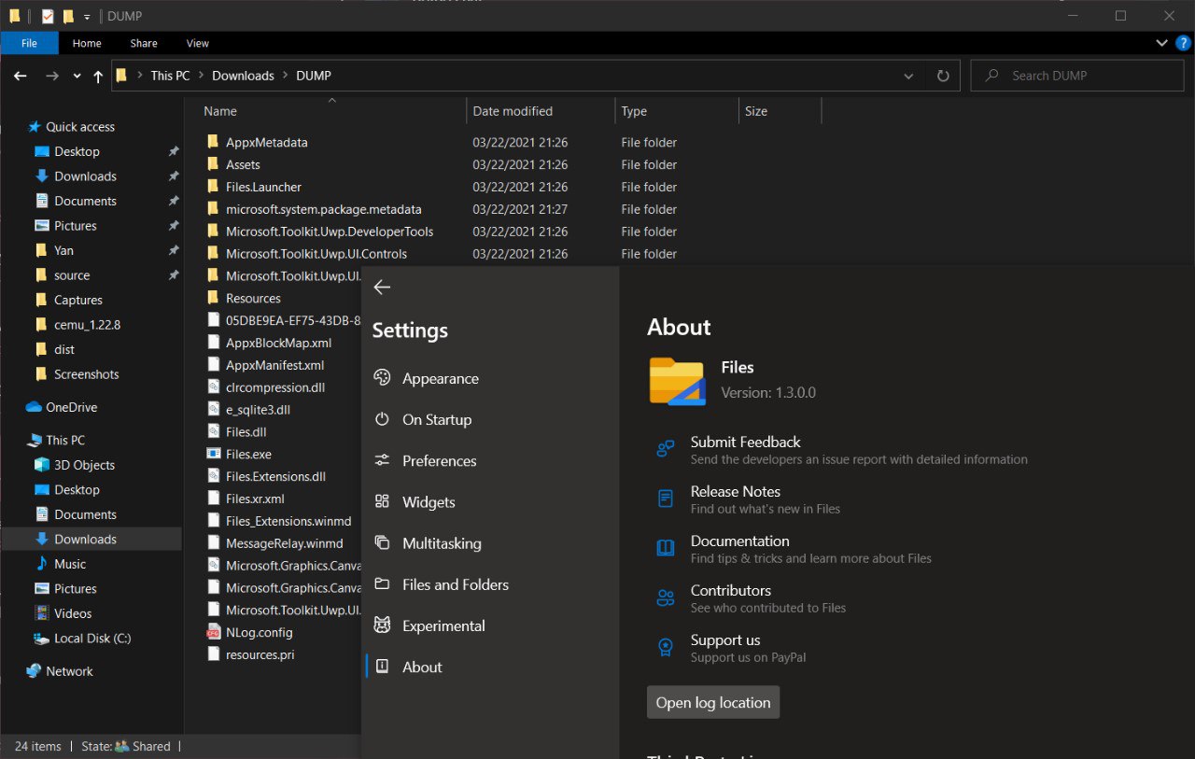The image size is (1195, 759).
Task: Click the Explorer back navigation arrow
Action: click(21, 76)
